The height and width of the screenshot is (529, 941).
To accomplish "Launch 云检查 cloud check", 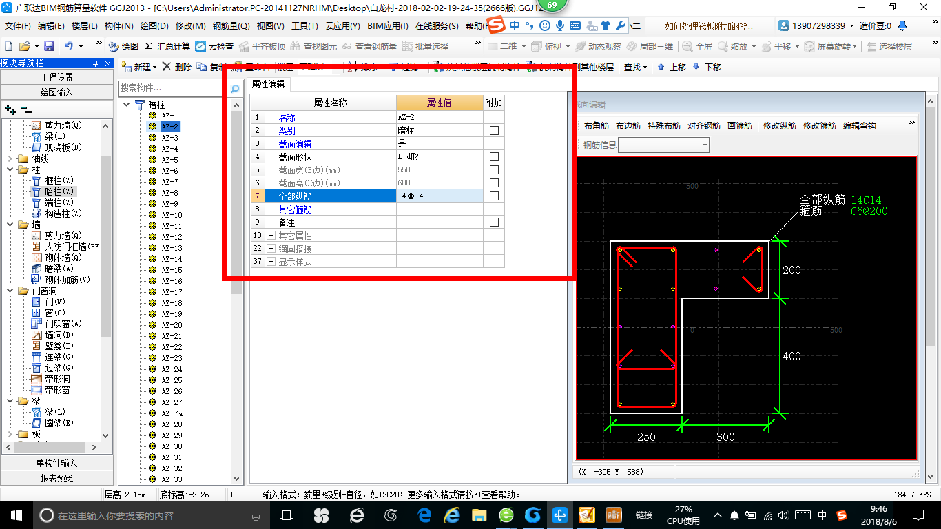I will (x=214, y=46).
